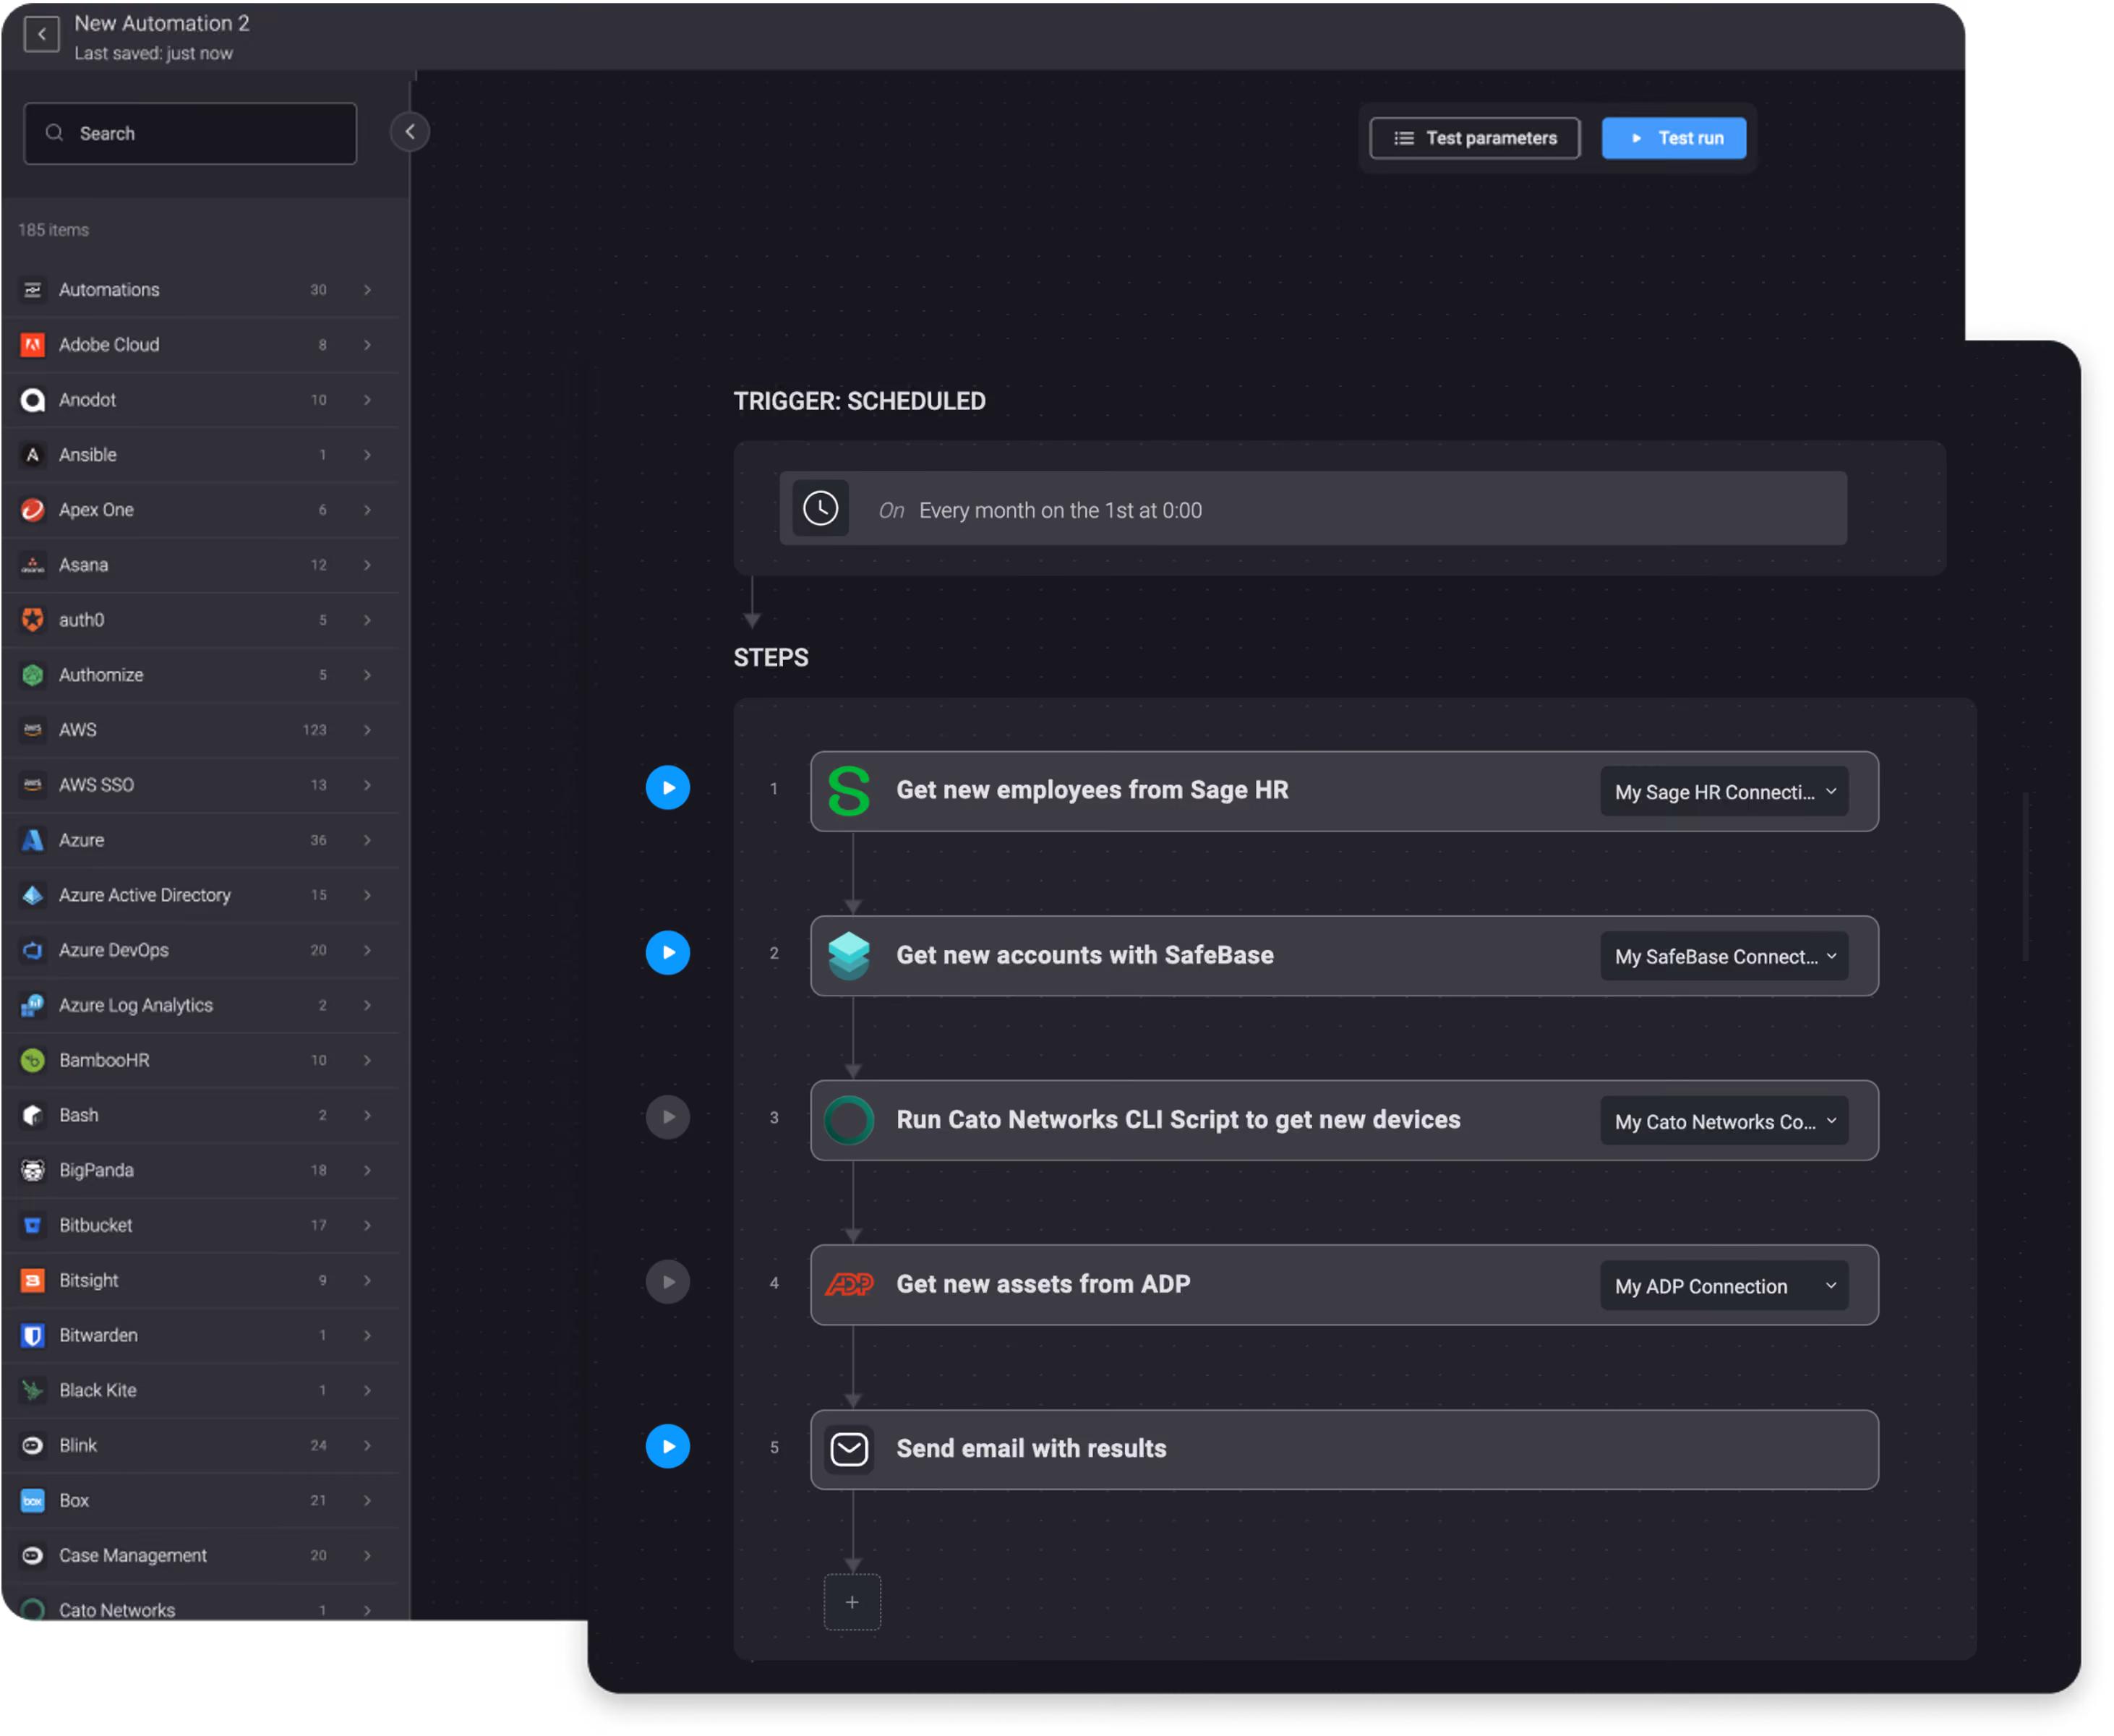The width and height of the screenshot is (2114, 1736).
Task: Click the Adobe Cloud icon in the sidebar
Action: 33,345
